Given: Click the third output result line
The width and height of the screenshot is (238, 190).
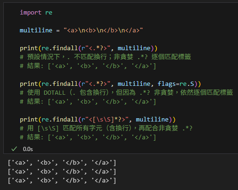Looking at the screenshot, I should pos(62,181).
